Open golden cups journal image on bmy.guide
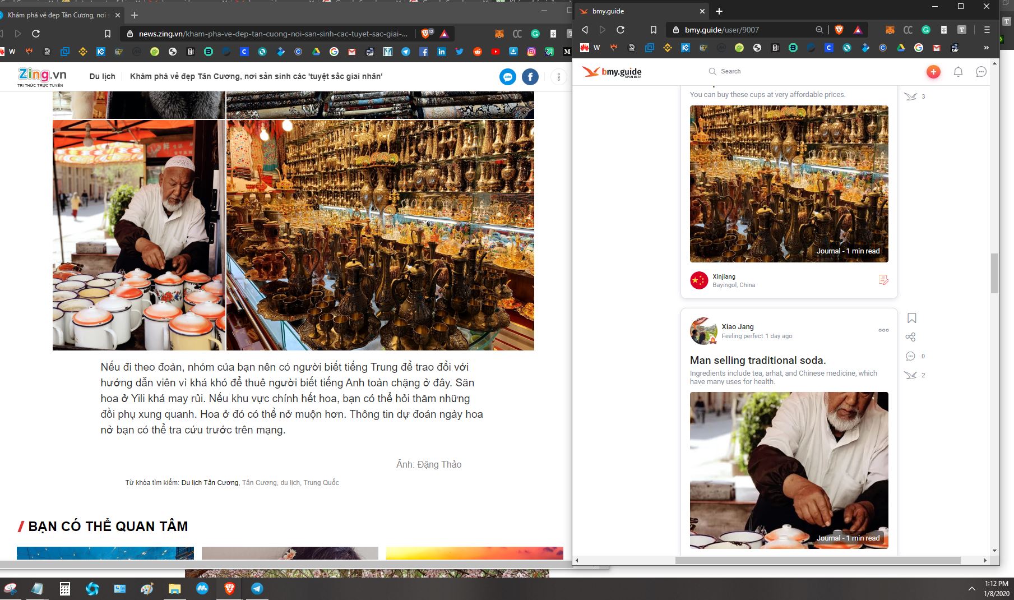The height and width of the screenshot is (600, 1014). point(789,184)
